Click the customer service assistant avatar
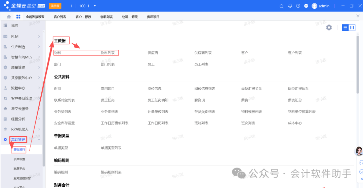 pyautogui.click(x=359, y=151)
